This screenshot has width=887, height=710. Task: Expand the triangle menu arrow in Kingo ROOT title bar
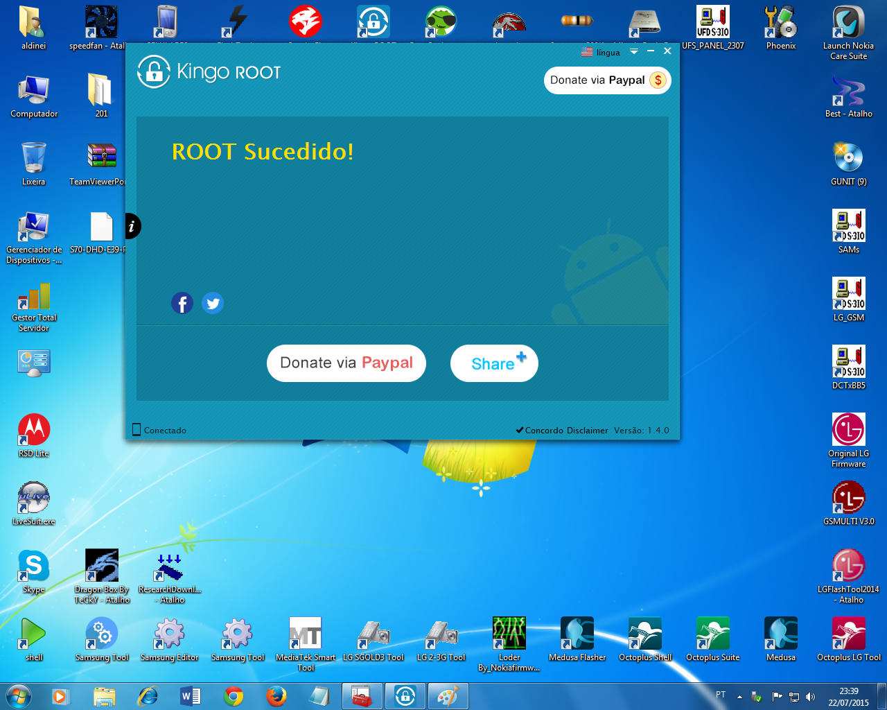tap(633, 51)
